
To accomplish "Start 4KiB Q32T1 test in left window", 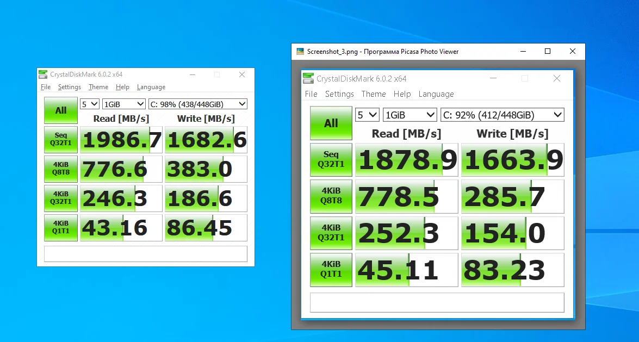I will click(61, 198).
